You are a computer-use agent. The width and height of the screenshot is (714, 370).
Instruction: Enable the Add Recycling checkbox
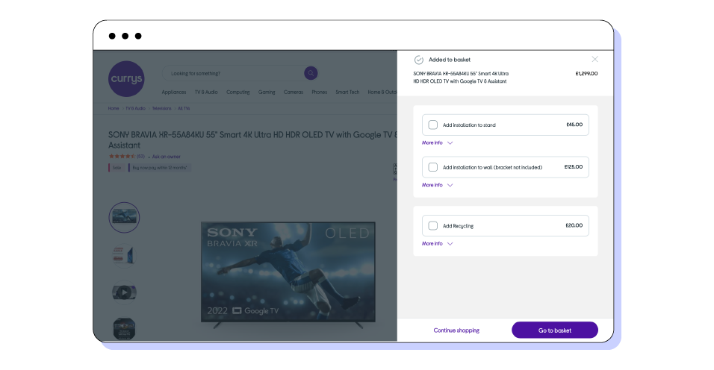click(x=433, y=225)
